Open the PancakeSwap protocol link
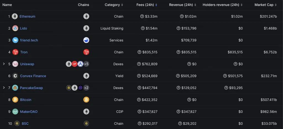283x129 pixels. point(32,88)
